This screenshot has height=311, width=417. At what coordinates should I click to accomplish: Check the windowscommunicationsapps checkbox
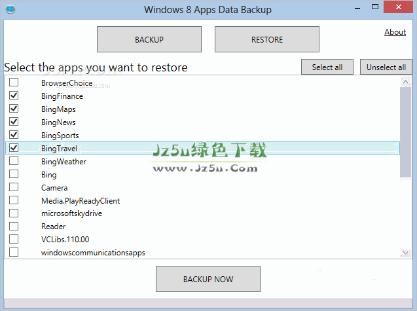(14, 252)
